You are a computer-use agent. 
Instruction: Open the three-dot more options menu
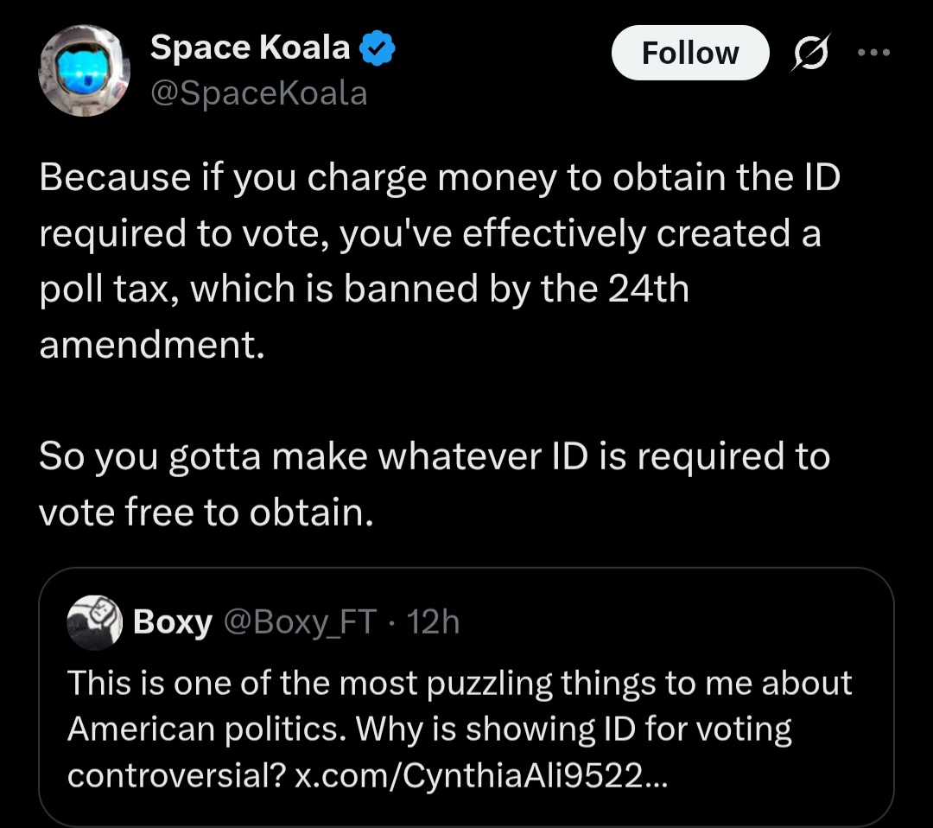tap(873, 53)
